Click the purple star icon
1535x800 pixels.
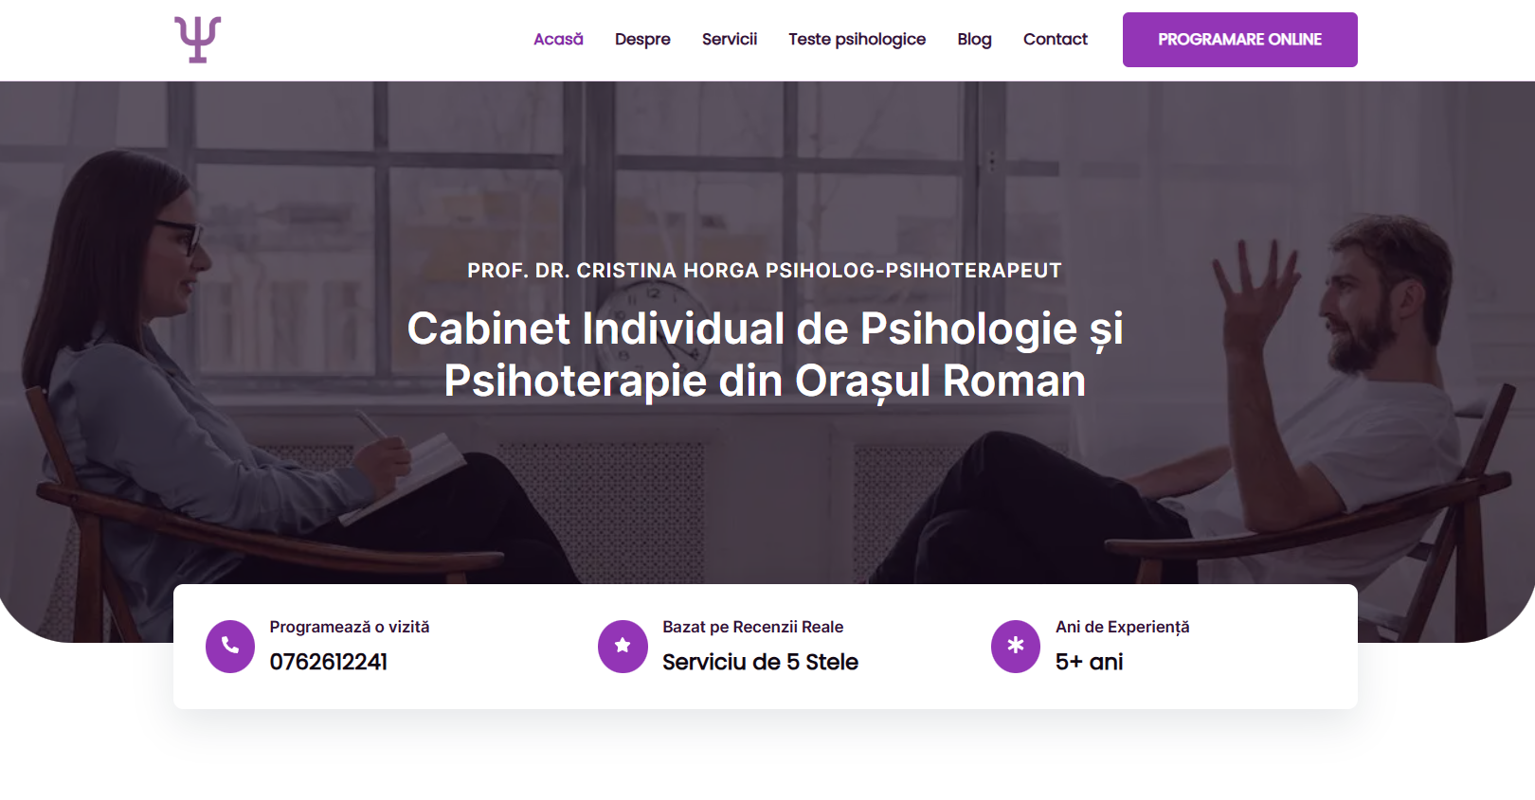[623, 647]
